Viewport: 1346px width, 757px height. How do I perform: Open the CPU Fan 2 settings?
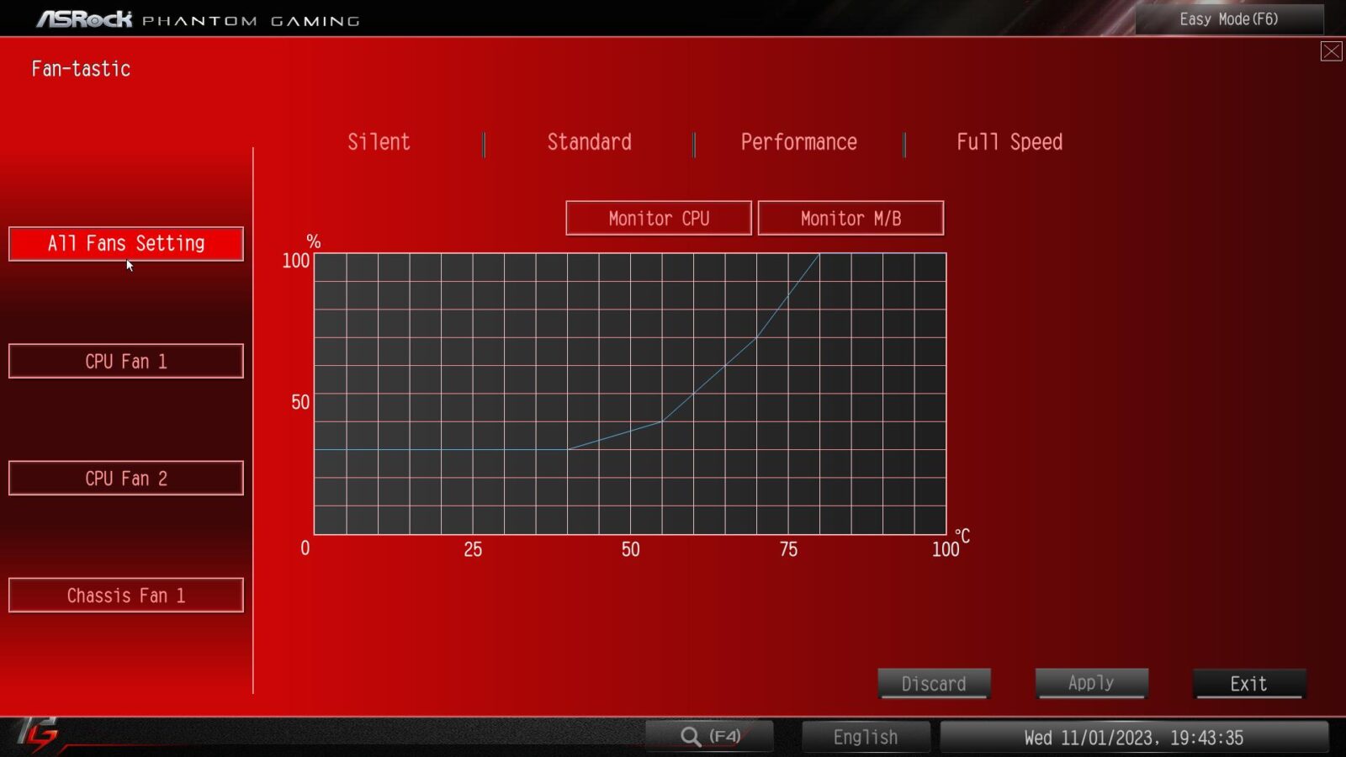point(126,479)
